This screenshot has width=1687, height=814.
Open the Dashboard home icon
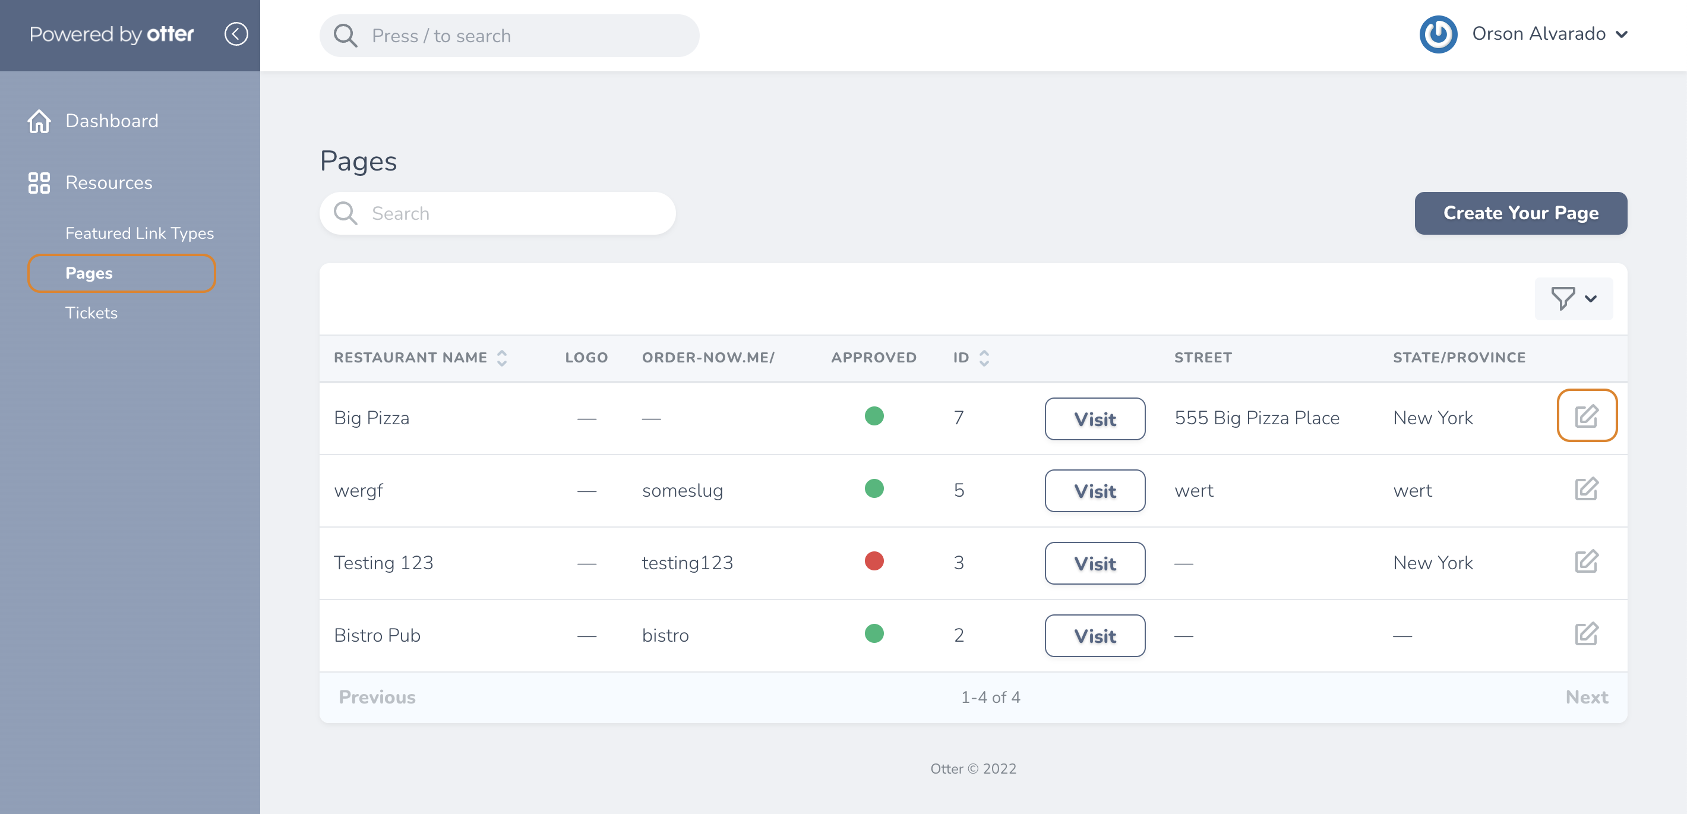(x=39, y=121)
